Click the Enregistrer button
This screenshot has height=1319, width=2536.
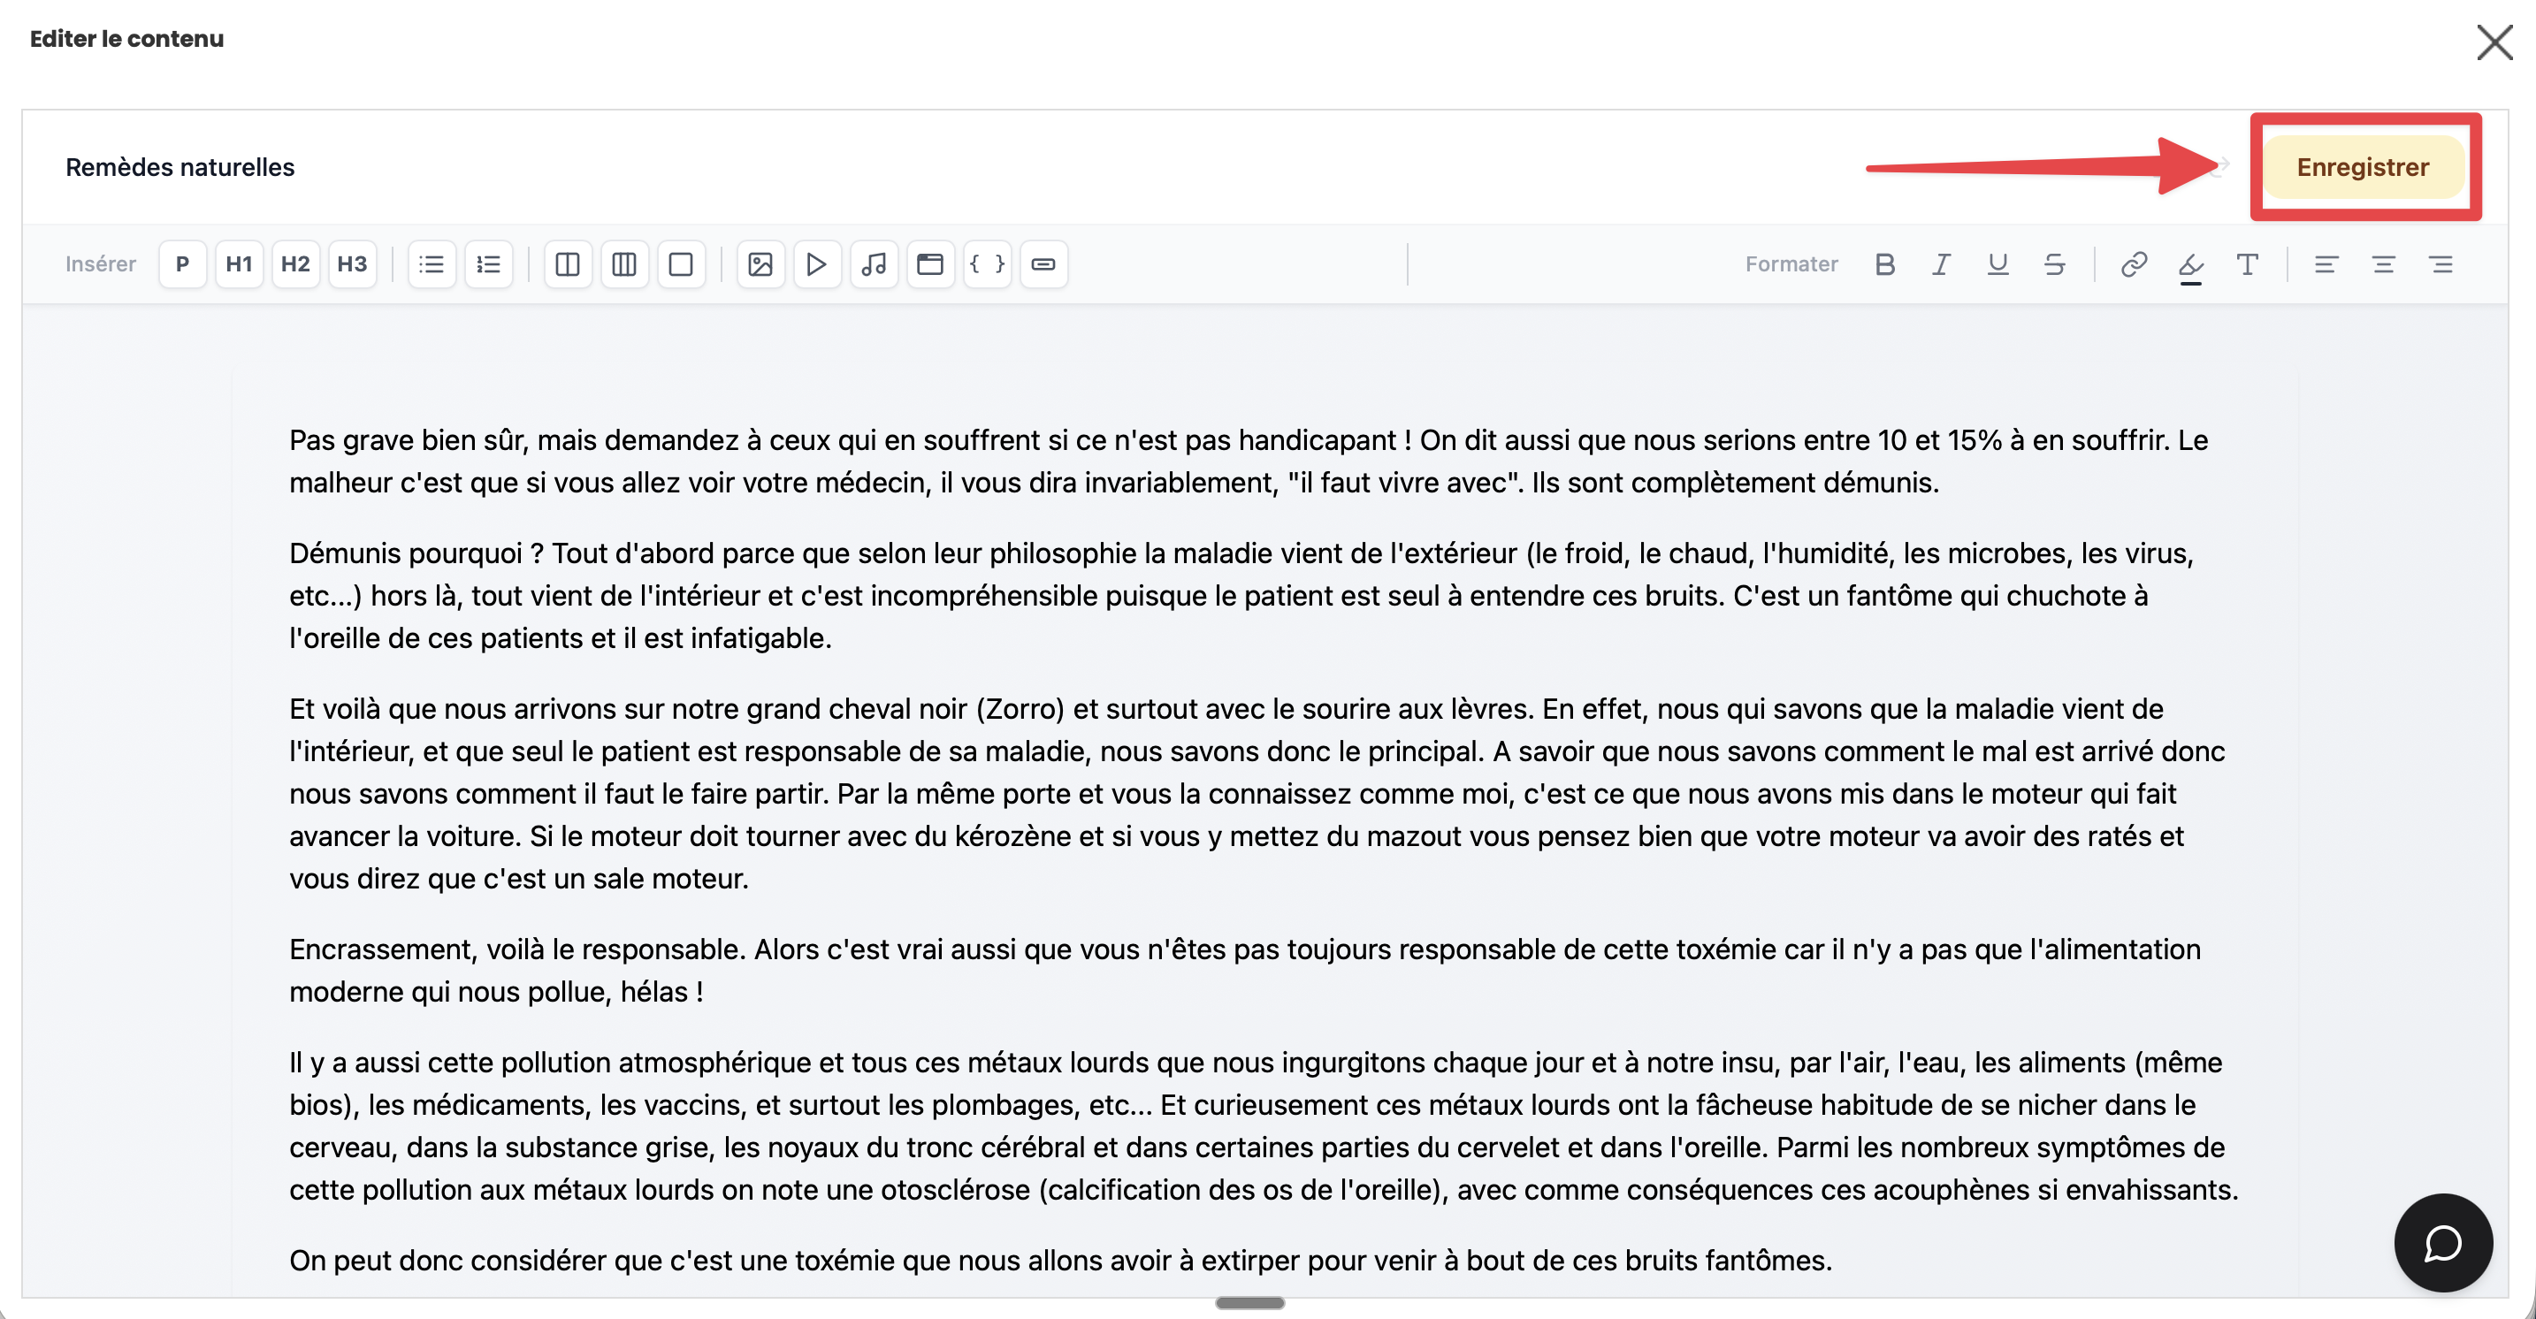2363,167
